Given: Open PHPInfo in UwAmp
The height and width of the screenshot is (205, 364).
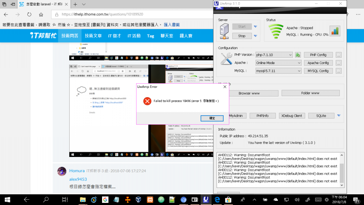Looking at the screenshot, I should coord(263,116).
